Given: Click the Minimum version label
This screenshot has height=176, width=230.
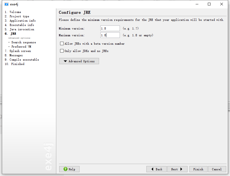Looking at the screenshot, I should pos(72,28).
